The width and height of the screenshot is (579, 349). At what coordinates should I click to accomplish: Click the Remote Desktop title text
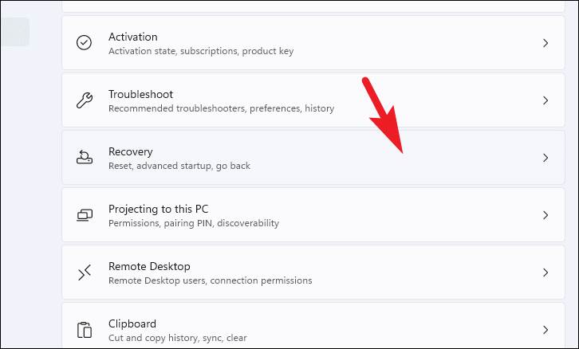[149, 266]
